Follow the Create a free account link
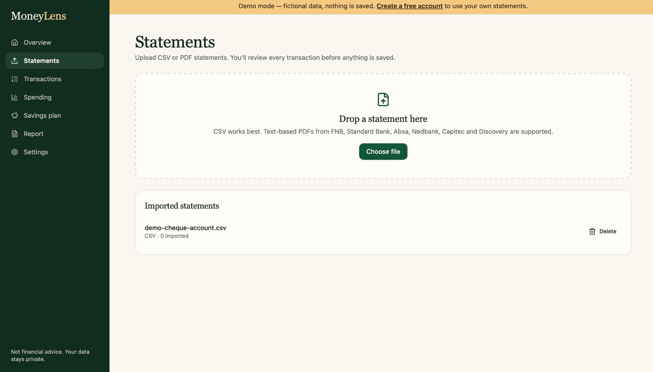Screen dimensions: 653x372 (x=409, y=6)
